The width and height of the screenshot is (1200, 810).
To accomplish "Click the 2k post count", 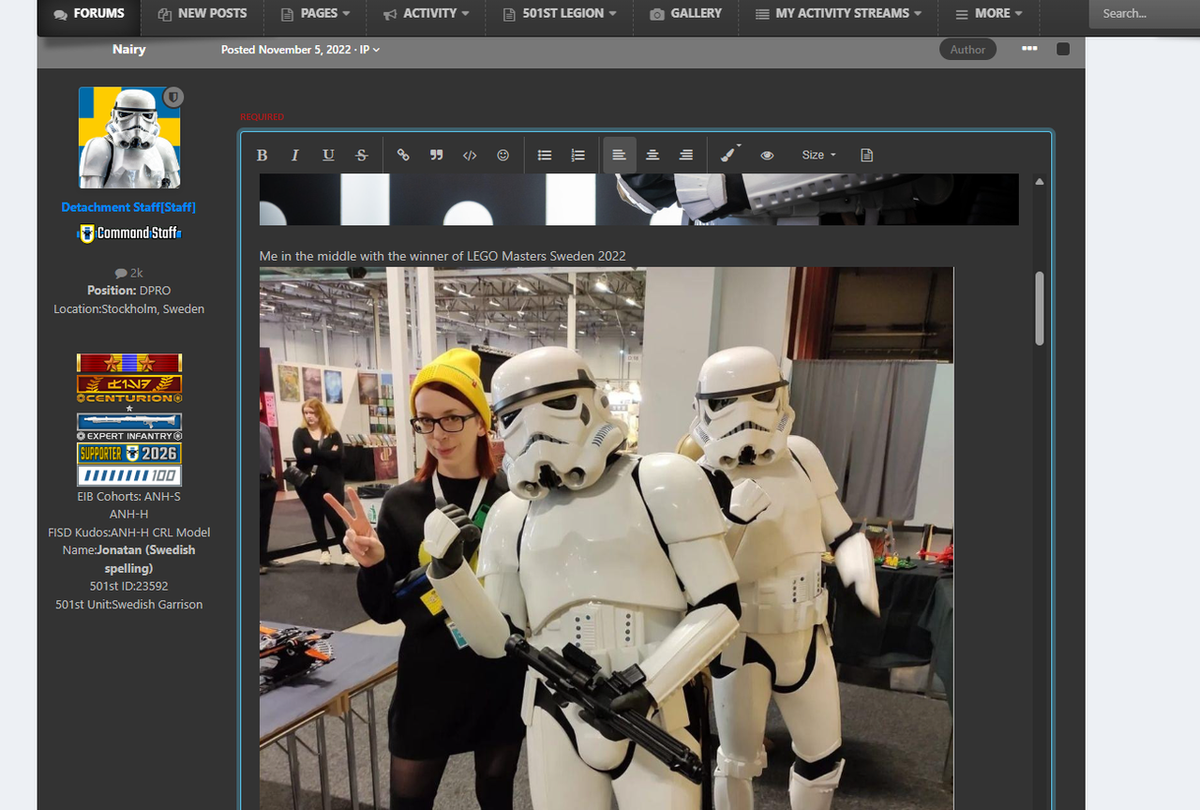I will pos(129,273).
